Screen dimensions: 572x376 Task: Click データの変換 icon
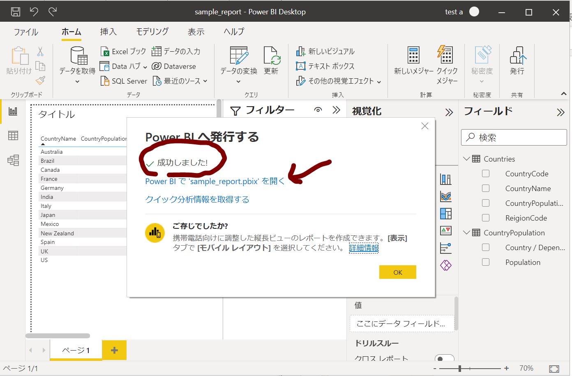pyautogui.click(x=239, y=56)
